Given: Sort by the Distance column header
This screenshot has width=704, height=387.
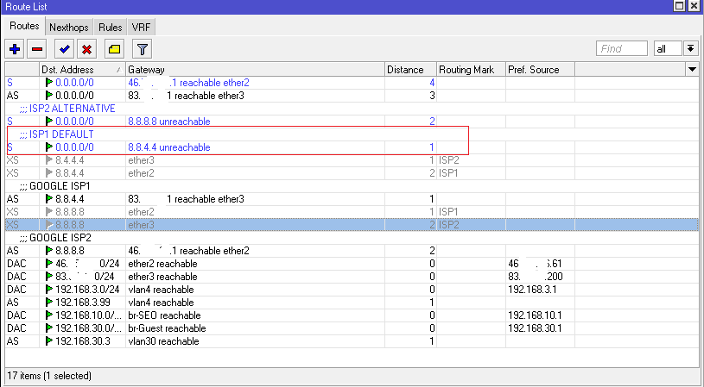Looking at the screenshot, I should (x=406, y=69).
